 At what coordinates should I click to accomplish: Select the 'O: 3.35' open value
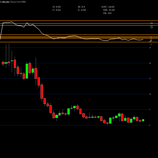[x=57, y=7]
